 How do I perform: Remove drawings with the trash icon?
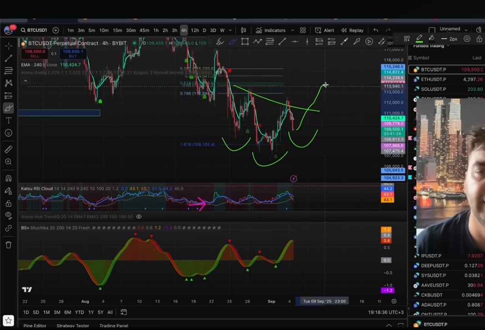coord(8,244)
